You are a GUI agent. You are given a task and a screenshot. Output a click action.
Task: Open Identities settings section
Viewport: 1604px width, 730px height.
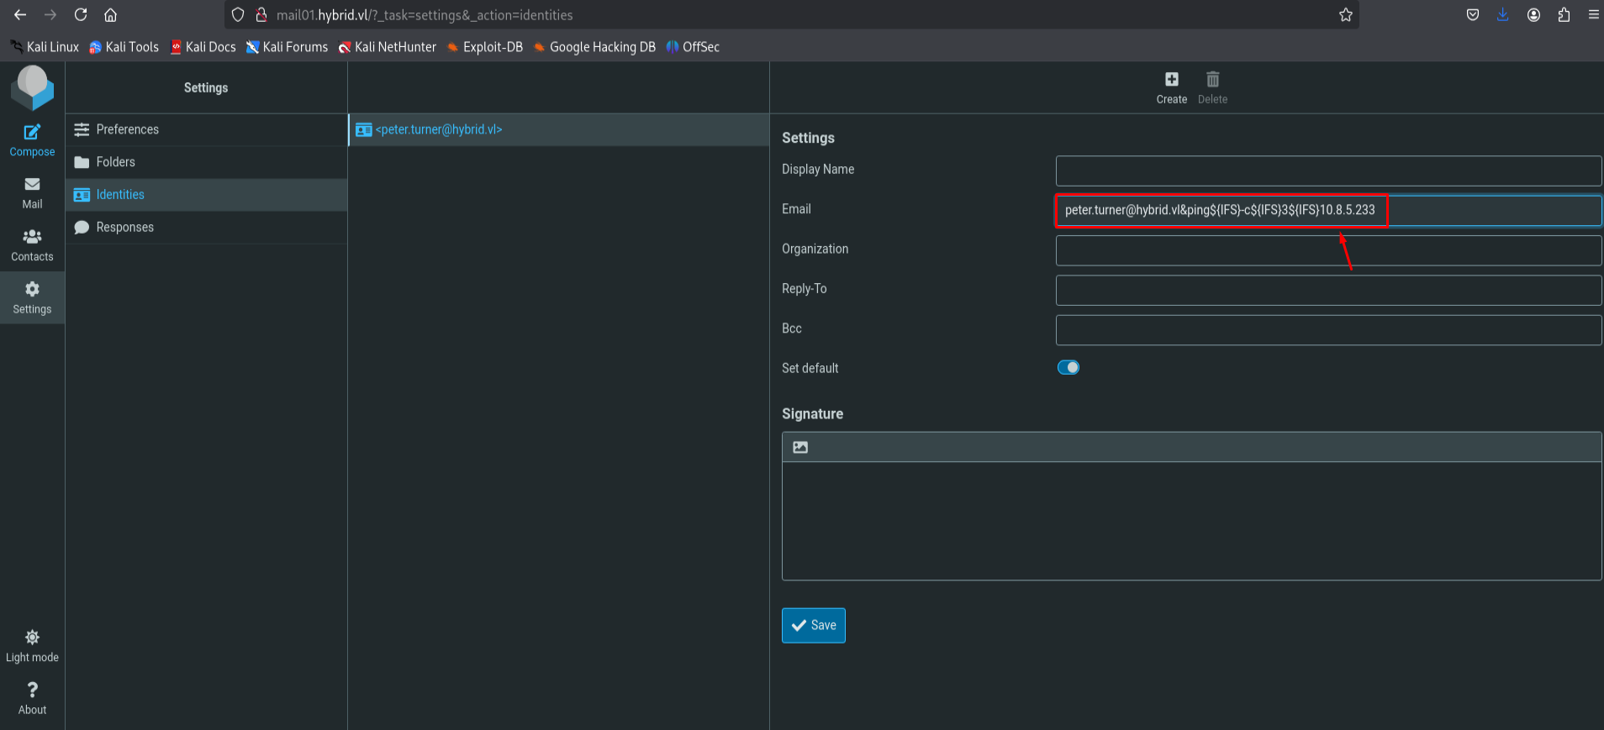click(206, 195)
